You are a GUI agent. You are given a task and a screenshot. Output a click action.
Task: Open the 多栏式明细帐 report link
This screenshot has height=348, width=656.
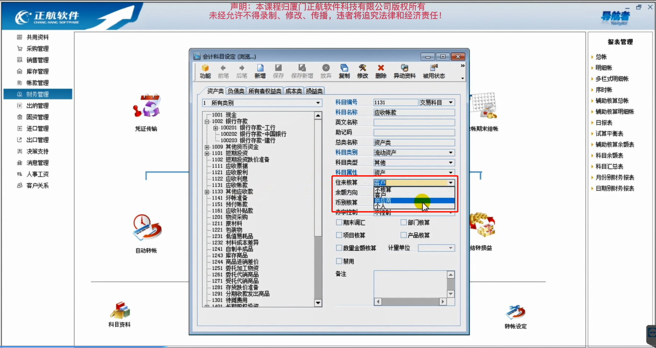612,79
